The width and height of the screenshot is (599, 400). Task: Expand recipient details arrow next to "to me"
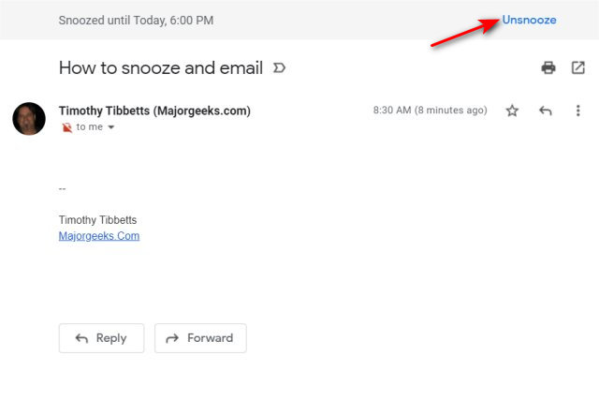110,127
